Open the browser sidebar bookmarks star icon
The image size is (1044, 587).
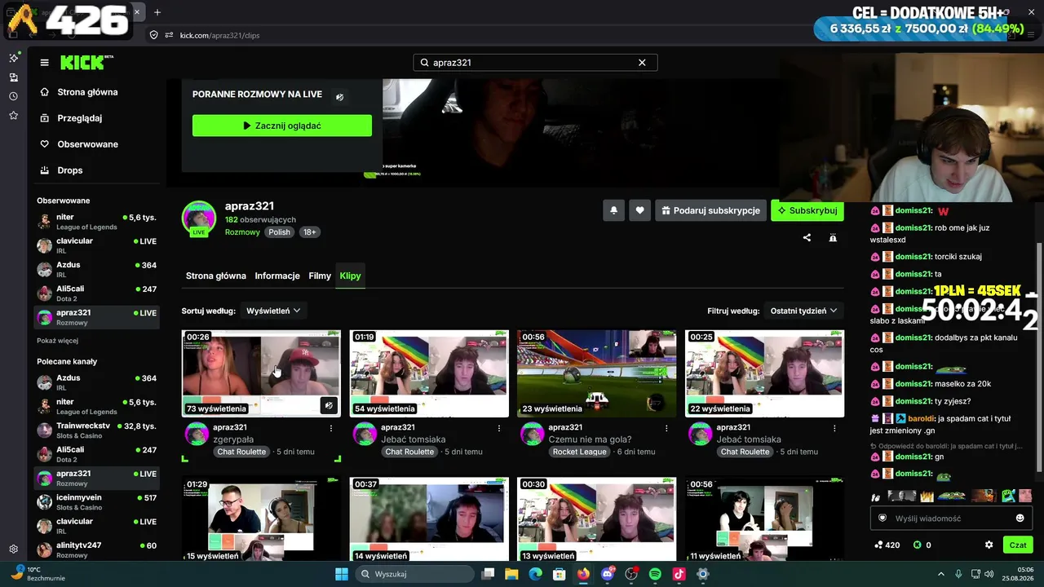(x=13, y=116)
